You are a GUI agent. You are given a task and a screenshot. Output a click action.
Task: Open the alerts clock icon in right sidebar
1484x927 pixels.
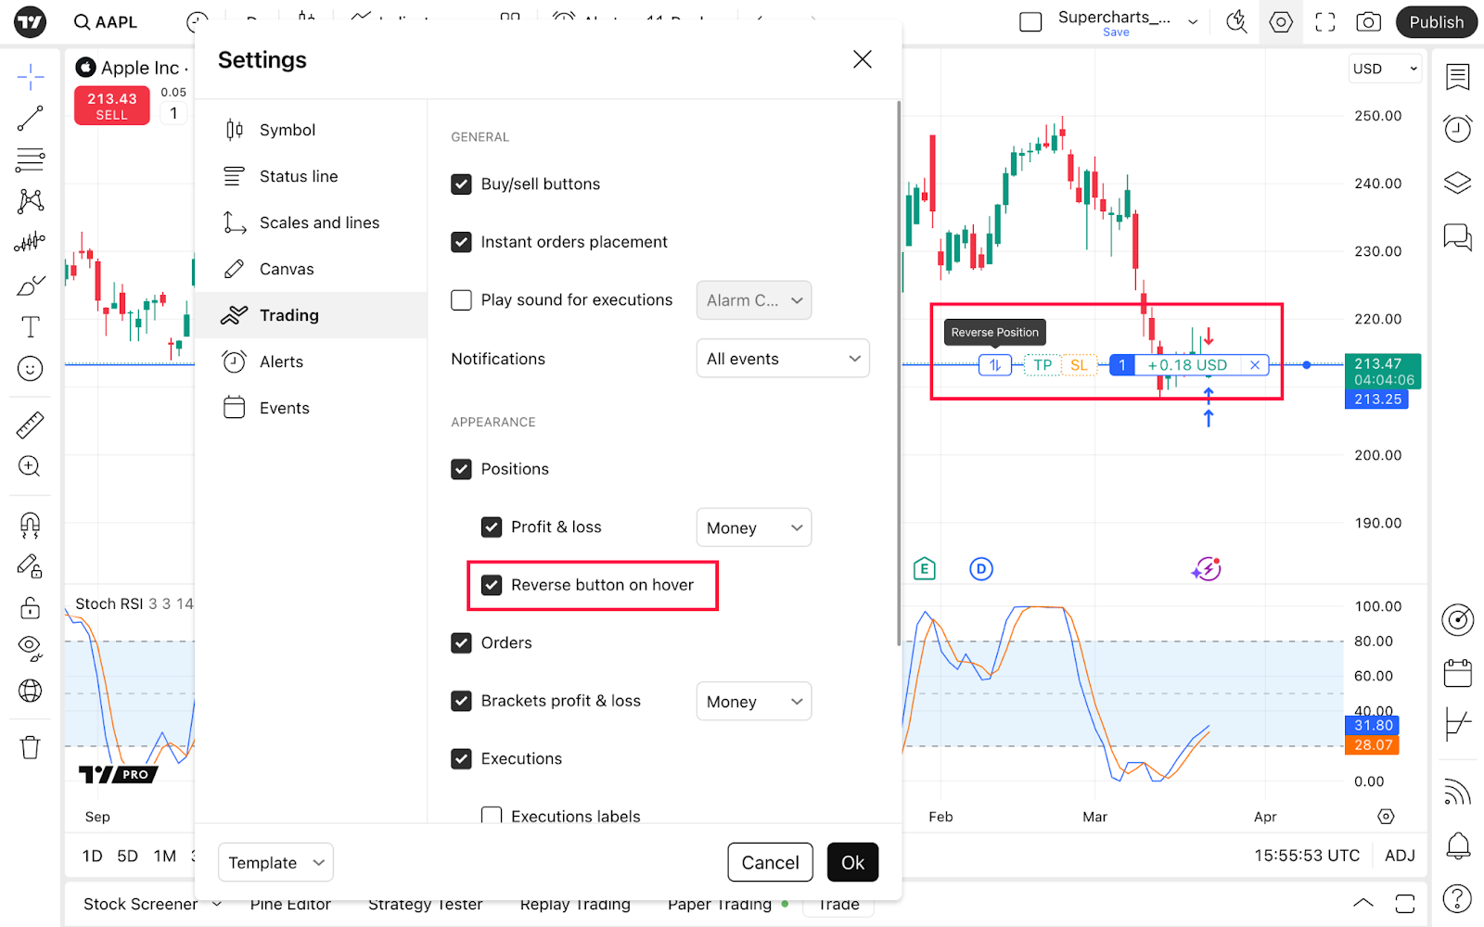(1457, 129)
